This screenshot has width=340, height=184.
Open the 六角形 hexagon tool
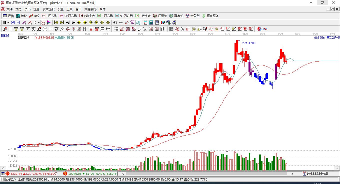click(x=192, y=16)
